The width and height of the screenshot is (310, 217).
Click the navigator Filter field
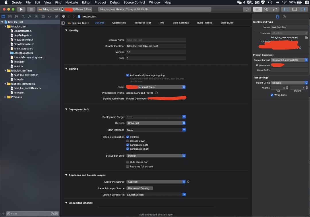coord(33,214)
